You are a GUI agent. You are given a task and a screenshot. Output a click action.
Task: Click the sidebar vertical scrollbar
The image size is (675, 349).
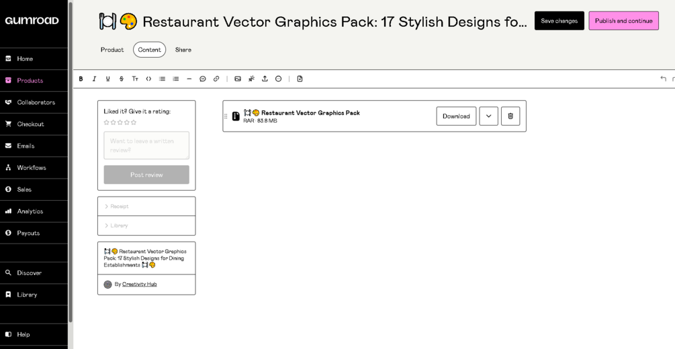(x=71, y=164)
